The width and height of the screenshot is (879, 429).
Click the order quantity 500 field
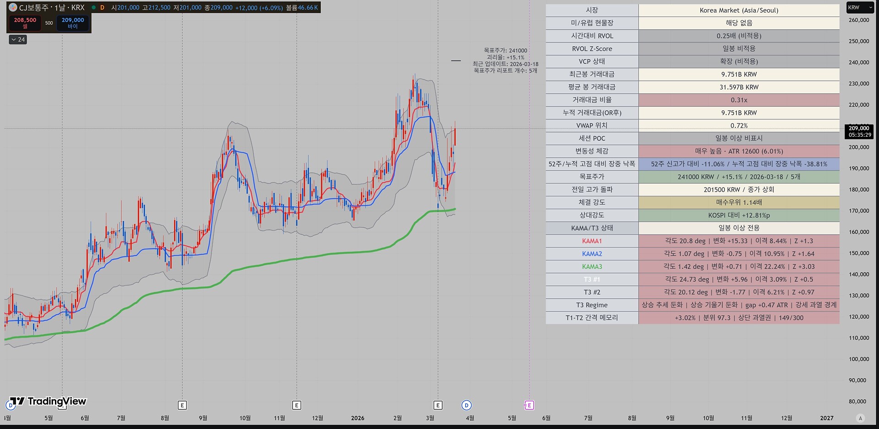click(49, 23)
